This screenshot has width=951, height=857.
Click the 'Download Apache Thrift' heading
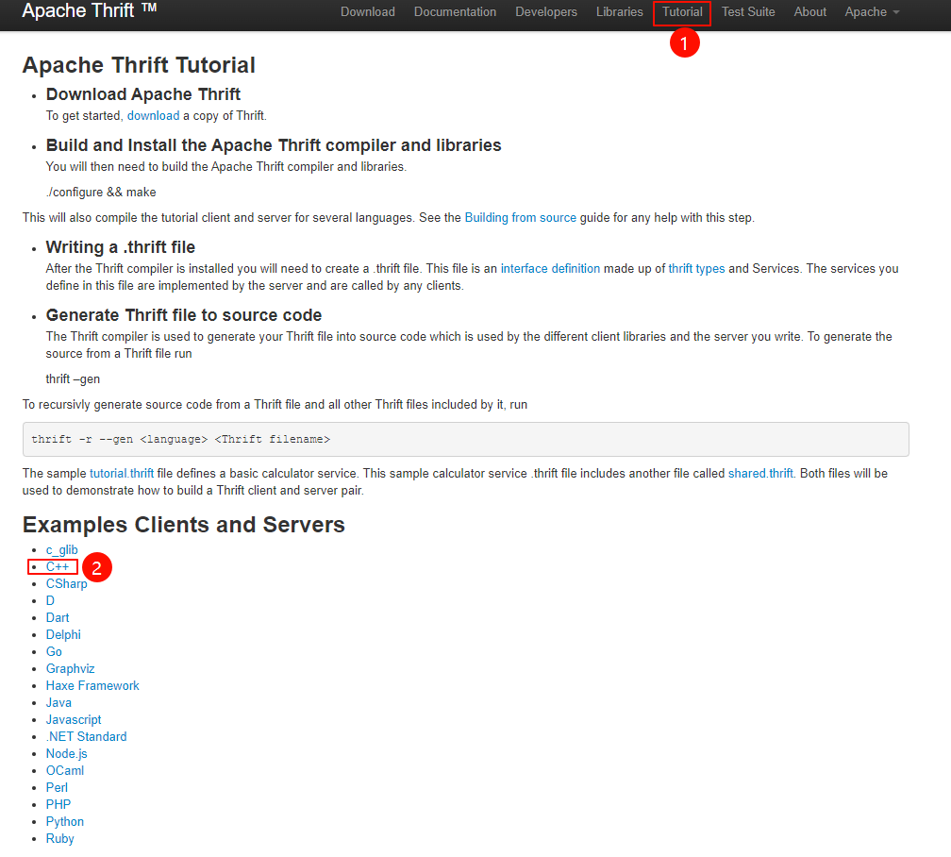coord(143,94)
